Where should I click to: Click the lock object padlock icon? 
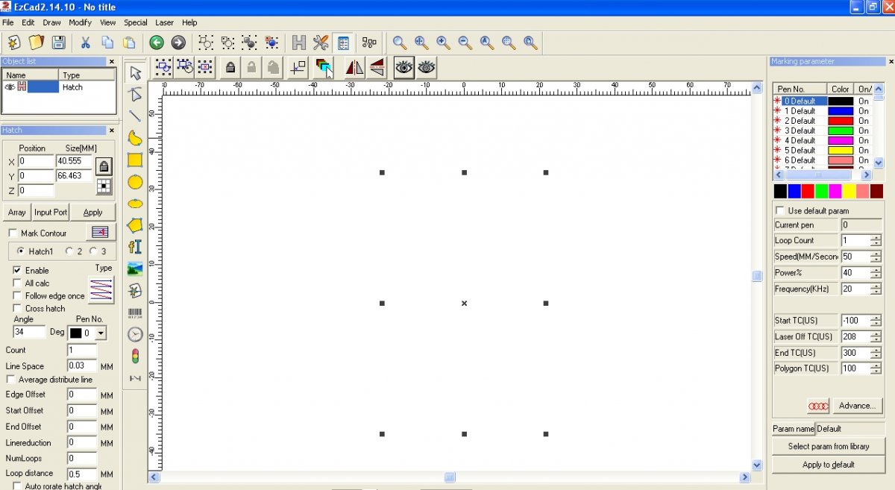[x=230, y=68]
